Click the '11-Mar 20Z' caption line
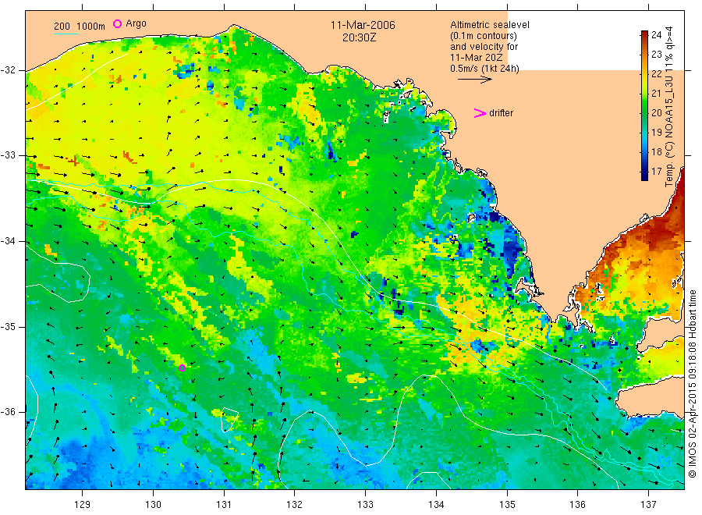 pyautogui.click(x=477, y=58)
